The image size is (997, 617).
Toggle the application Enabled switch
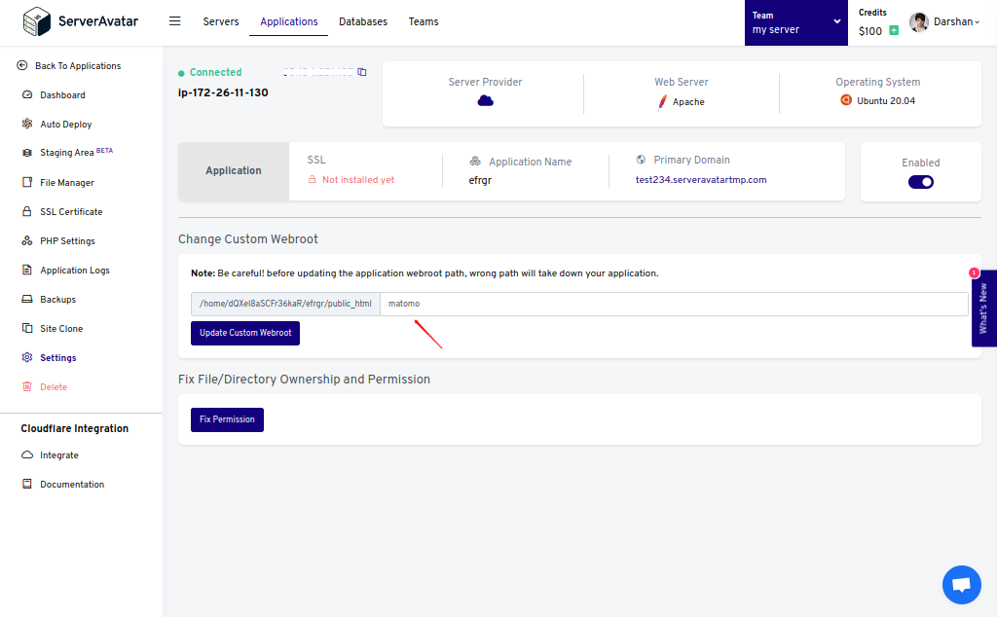(921, 182)
